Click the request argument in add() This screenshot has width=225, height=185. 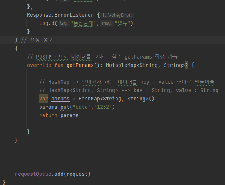pos(77,174)
